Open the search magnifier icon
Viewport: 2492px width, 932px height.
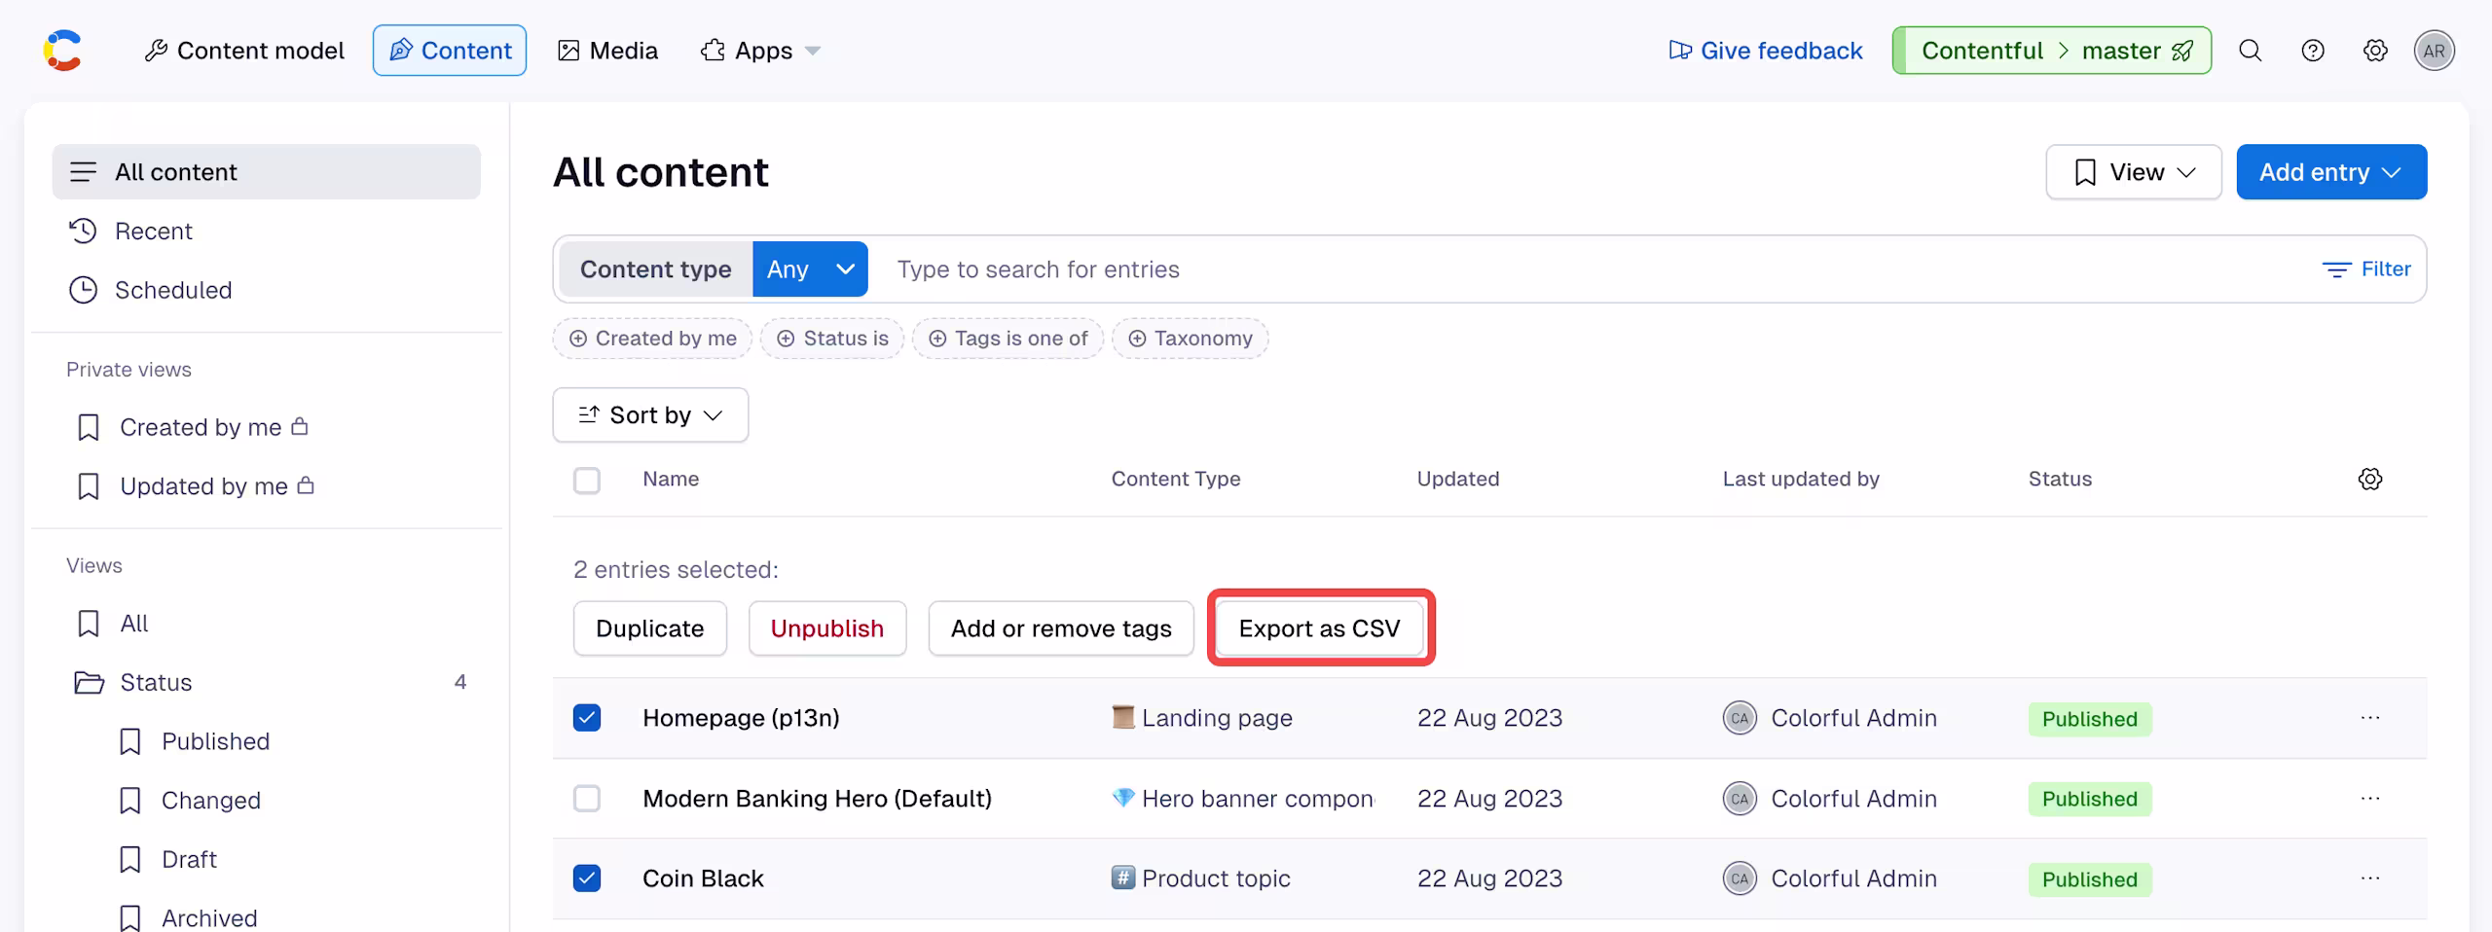2250,51
